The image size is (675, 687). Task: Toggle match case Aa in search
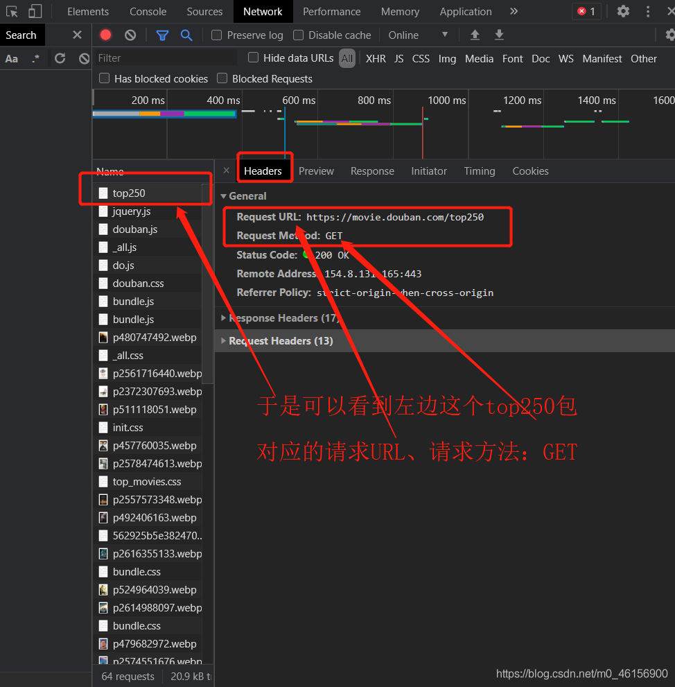tap(12, 58)
